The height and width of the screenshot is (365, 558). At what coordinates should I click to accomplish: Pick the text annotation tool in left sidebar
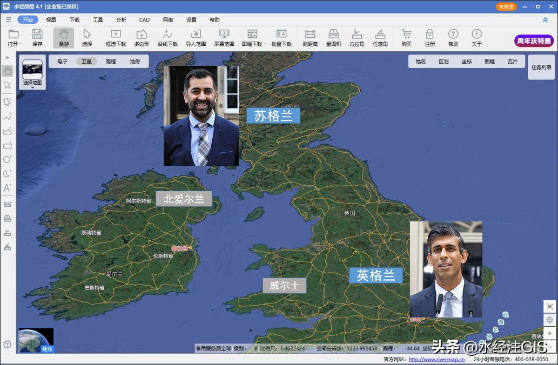point(8,187)
